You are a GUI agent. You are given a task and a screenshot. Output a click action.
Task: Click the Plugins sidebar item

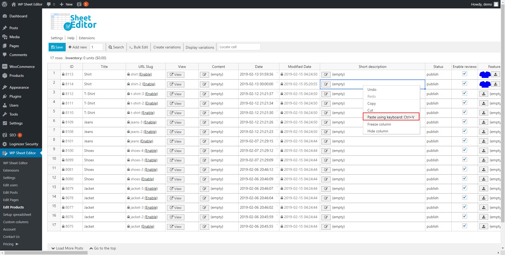(15, 96)
